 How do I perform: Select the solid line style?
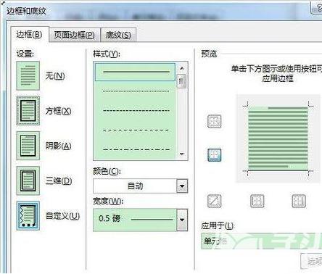pyautogui.click(x=136, y=72)
